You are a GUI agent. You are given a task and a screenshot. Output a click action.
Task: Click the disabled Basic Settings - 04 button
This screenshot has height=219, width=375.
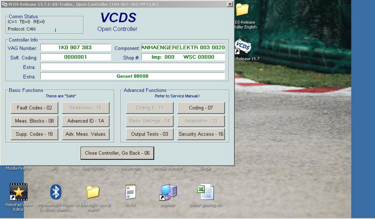click(x=150, y=121)
